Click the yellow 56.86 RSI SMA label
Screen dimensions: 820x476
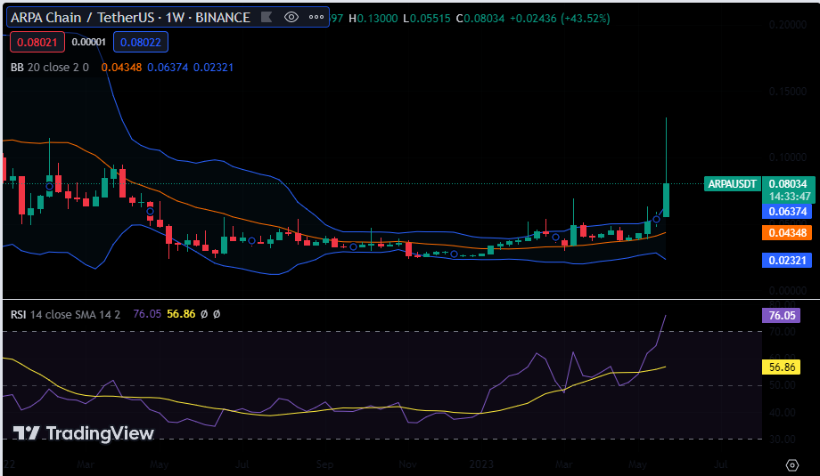[x=781, y=367]
